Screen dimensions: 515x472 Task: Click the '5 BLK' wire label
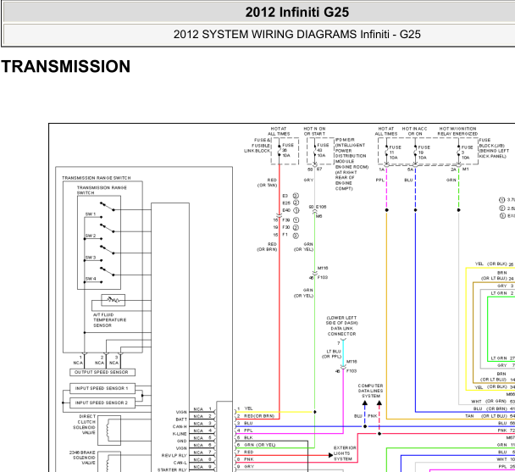point(245,438)
